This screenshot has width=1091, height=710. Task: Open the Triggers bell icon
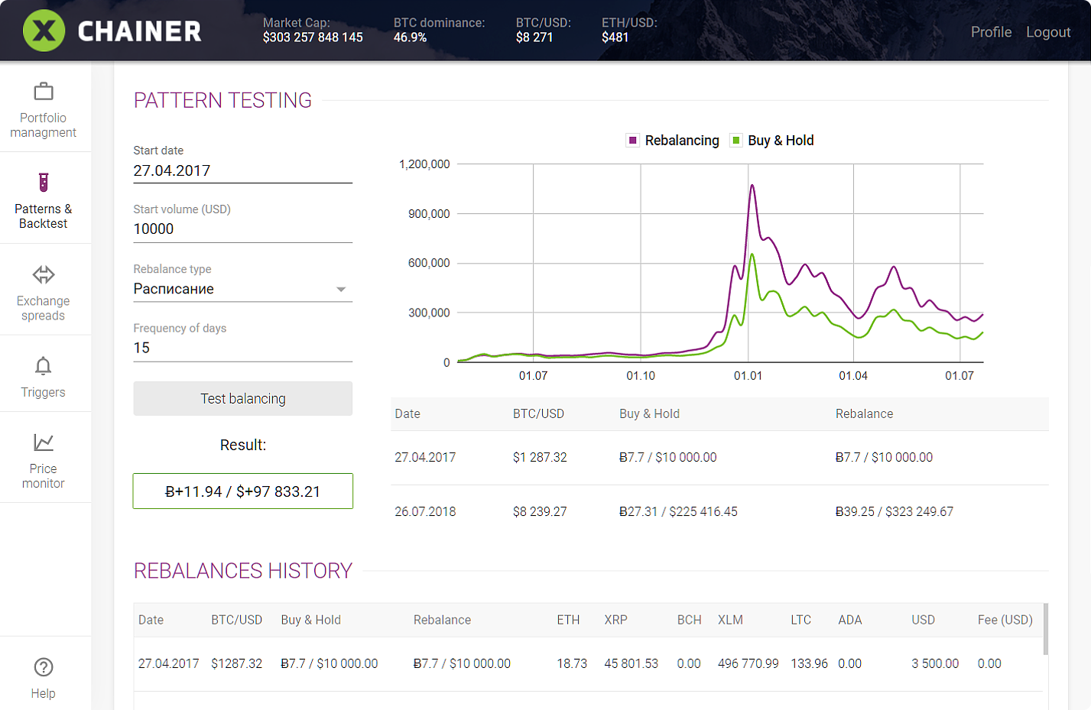click(44, 366)
